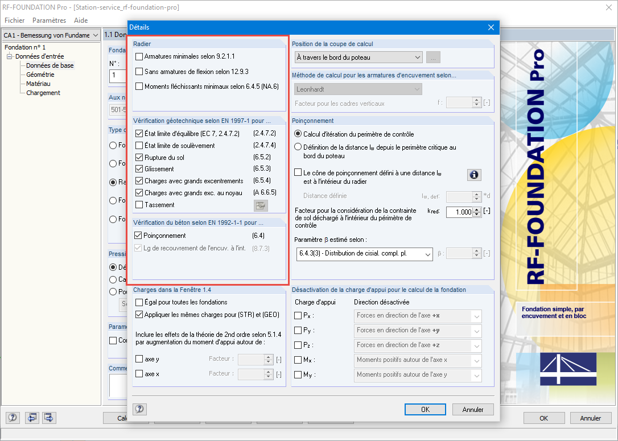Open the Fichier menu
The image size is (618, 441).
(14, 20)
